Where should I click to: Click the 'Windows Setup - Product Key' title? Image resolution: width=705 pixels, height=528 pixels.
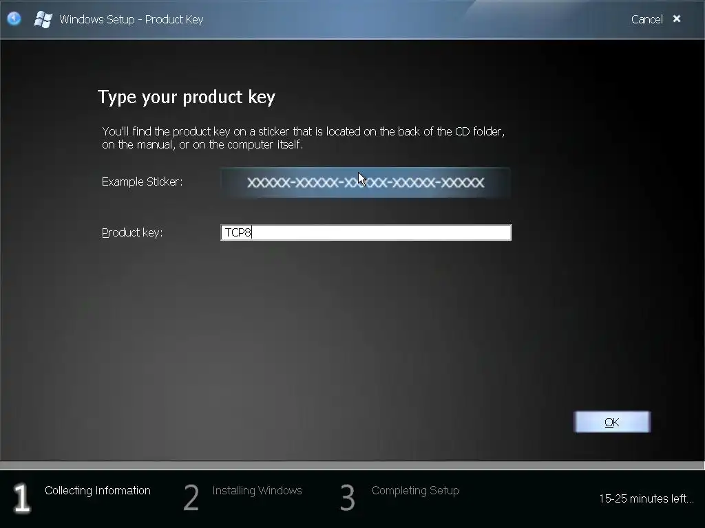pyautogui.click(x=131, y=19)
